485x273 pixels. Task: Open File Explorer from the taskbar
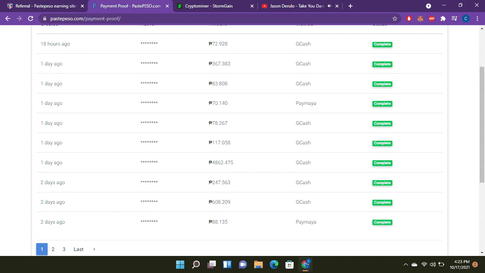click(x=258, y=264)
